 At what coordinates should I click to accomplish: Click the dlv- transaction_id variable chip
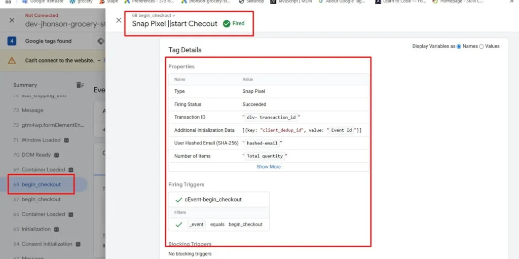pyautogui.click(x=271, y=118)
